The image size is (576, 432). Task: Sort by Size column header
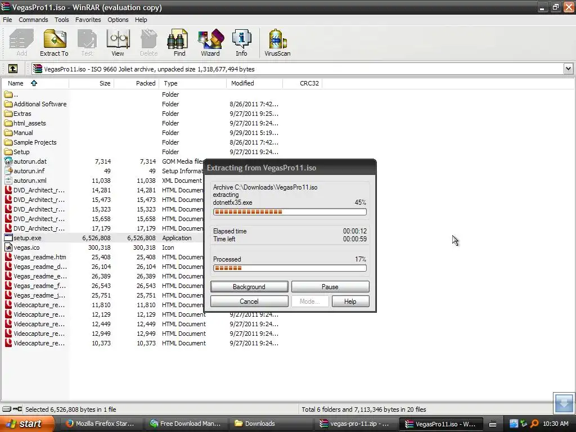[92, 83]
